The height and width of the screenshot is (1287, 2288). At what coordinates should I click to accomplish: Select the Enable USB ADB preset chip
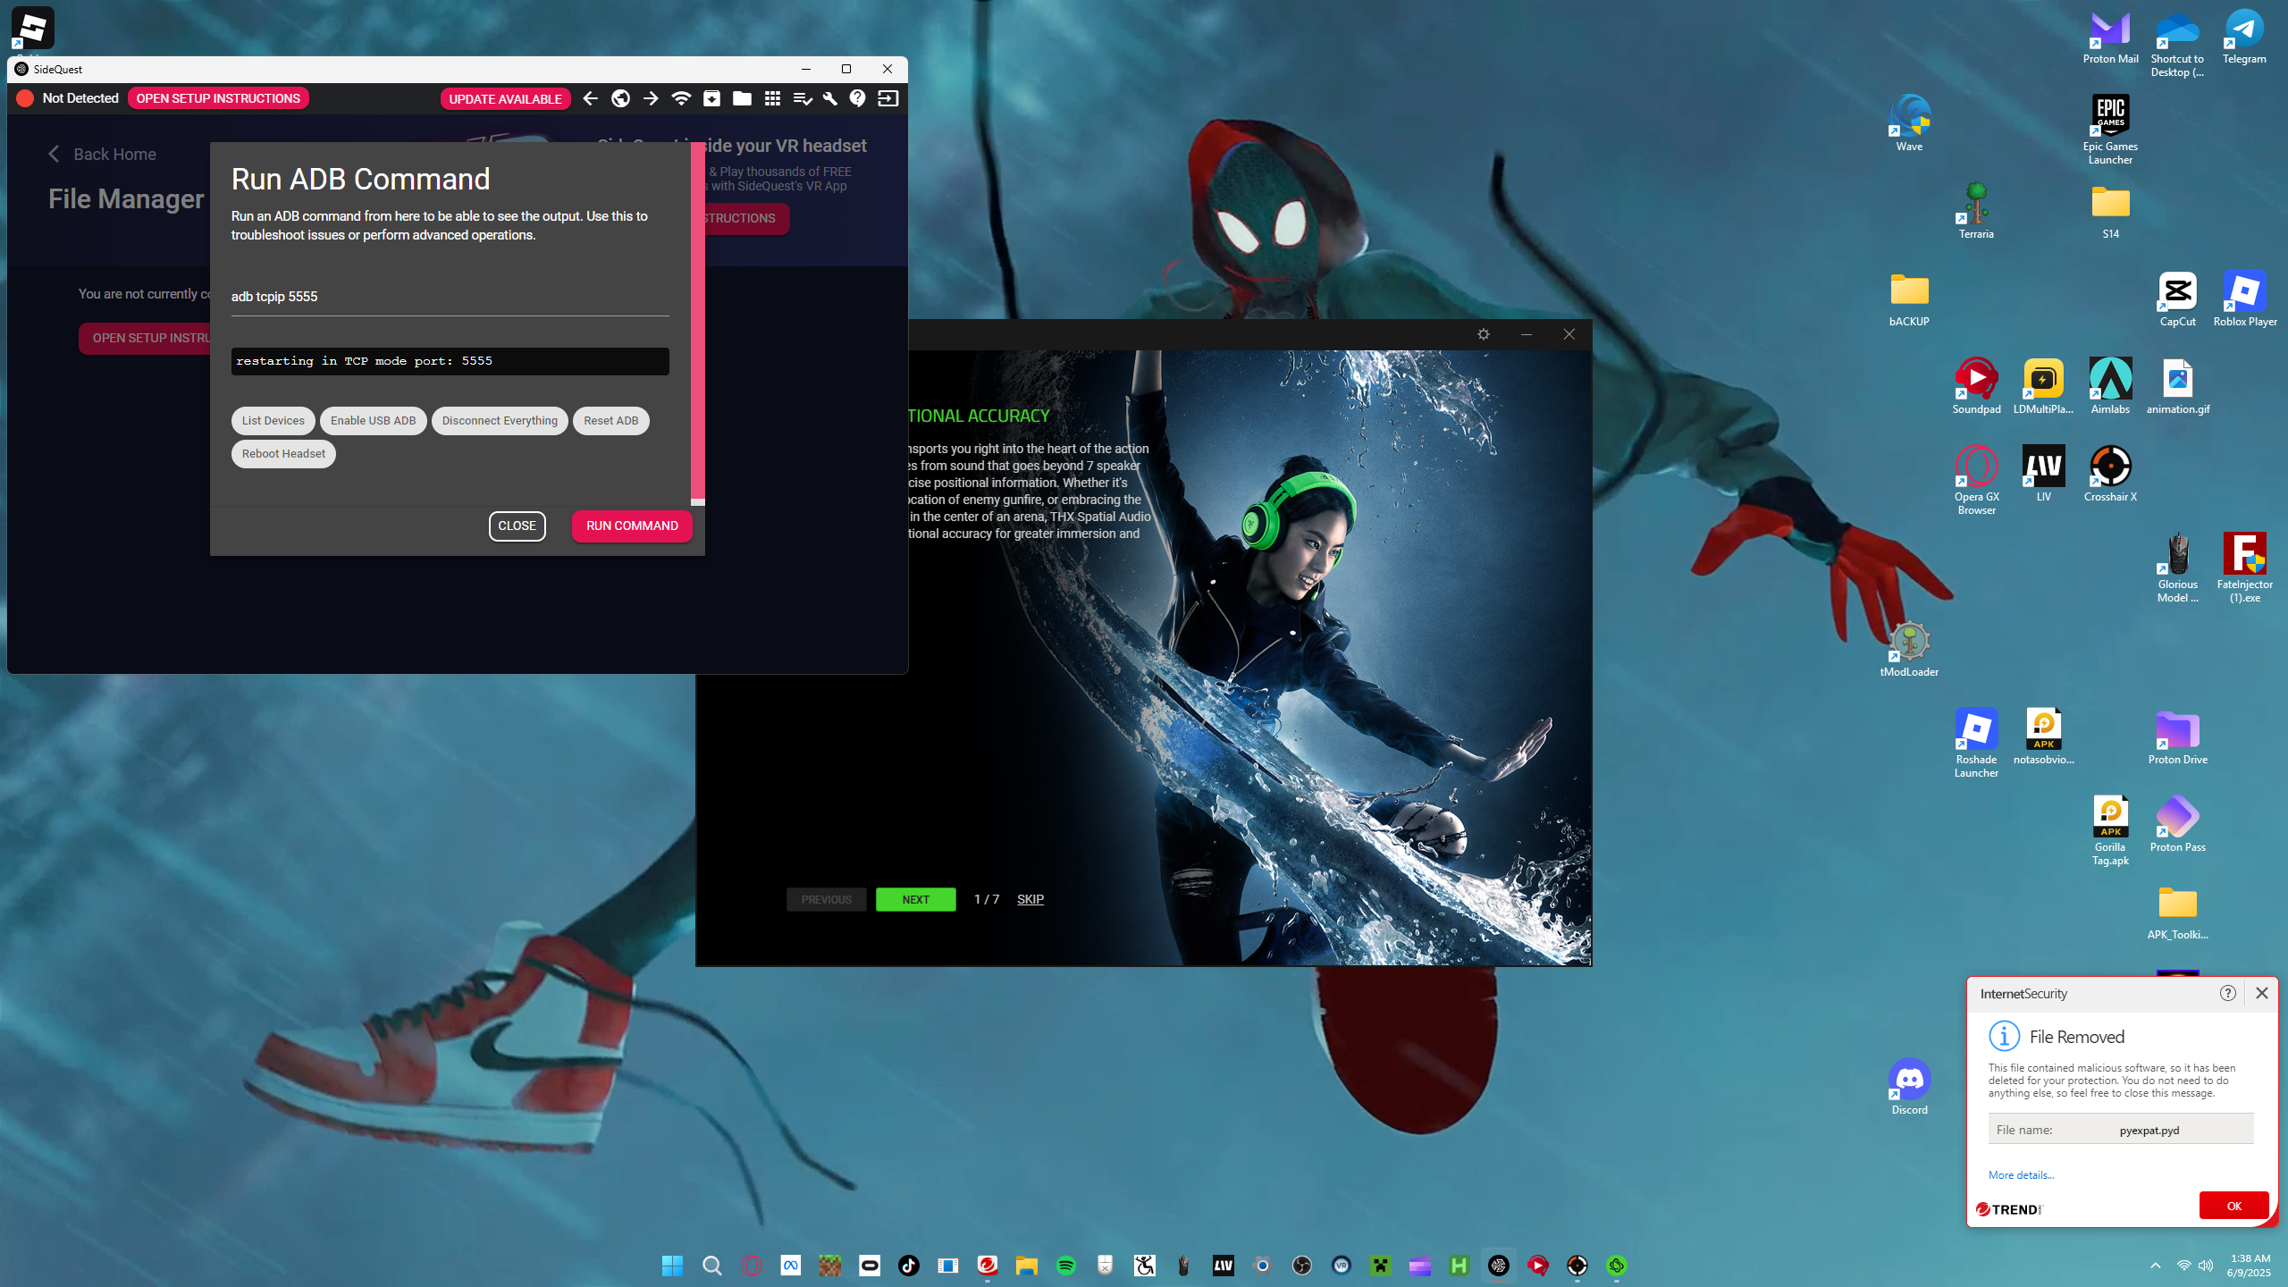coord(373,421)
